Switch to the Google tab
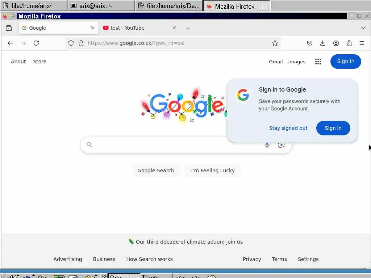 [58, 28]
